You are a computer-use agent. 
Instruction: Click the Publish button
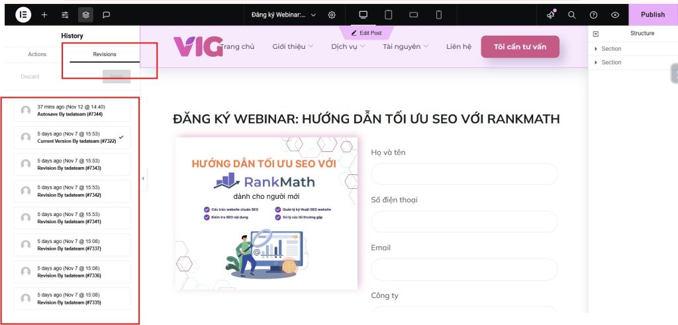click(653, 15)
